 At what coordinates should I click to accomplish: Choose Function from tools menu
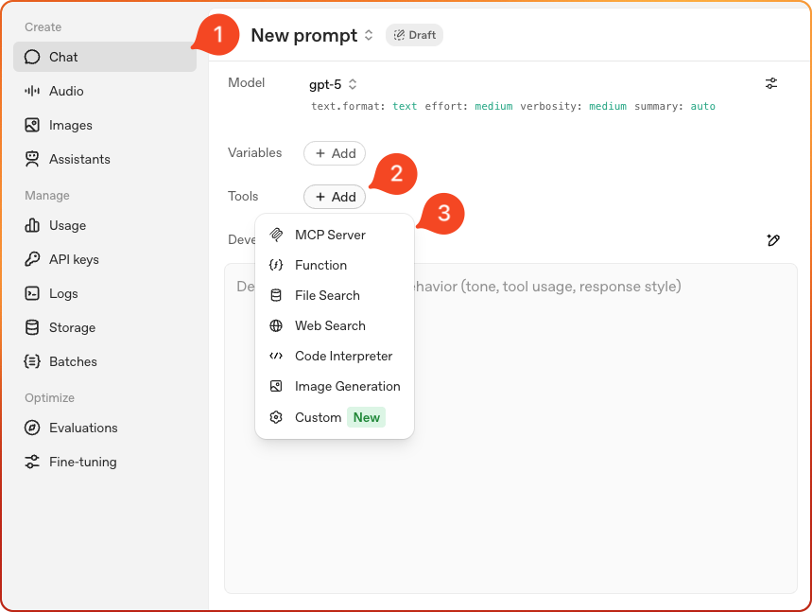320,265
